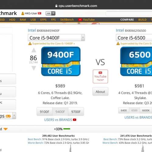Image resolution: width=152 pixels, height=152 pixels.
Task: Click the Hong Kong flag icon
Action: pyautogui.click(x=40, y=13)
